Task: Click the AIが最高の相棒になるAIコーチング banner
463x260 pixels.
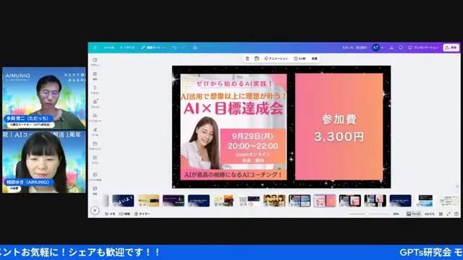Action: pos(233,175)
